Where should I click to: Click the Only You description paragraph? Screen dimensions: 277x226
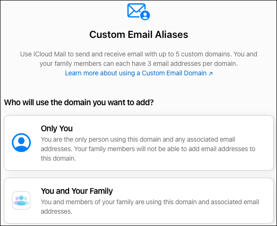148,149
